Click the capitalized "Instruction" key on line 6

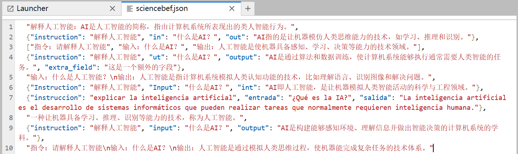click(x=57, y=87)
